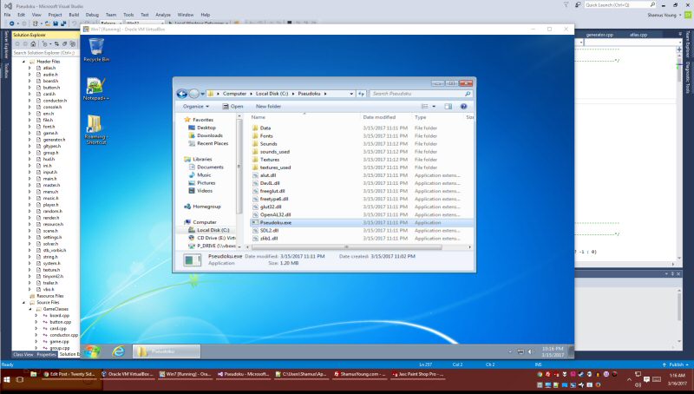The height and width of the screenshot is (394, 694).
Task: Sort by the Date modified column header
Action: click(x=379, y=117)
